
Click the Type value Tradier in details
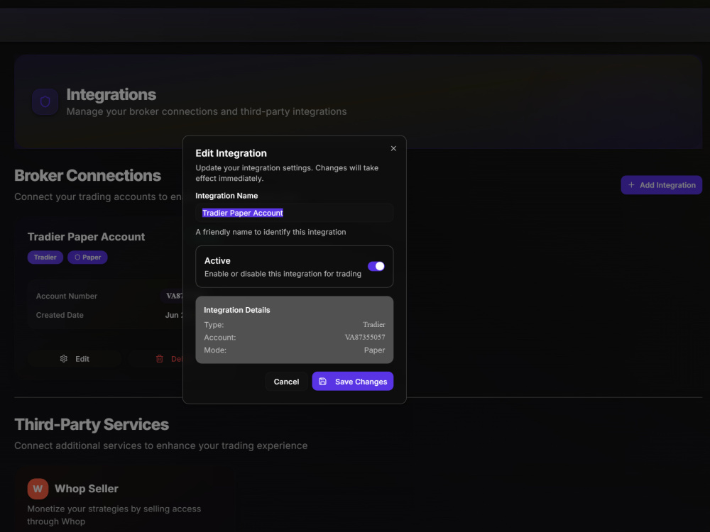click(x=374, y=325)
